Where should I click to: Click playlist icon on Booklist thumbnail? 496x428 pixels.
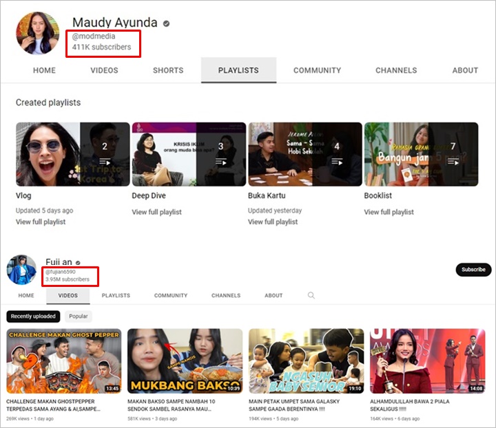click(x=453, y=162)
